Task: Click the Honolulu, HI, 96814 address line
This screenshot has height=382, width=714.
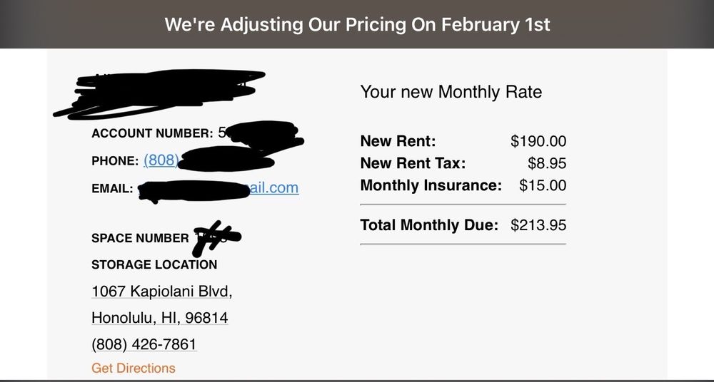Action: [x=160, y=317]
